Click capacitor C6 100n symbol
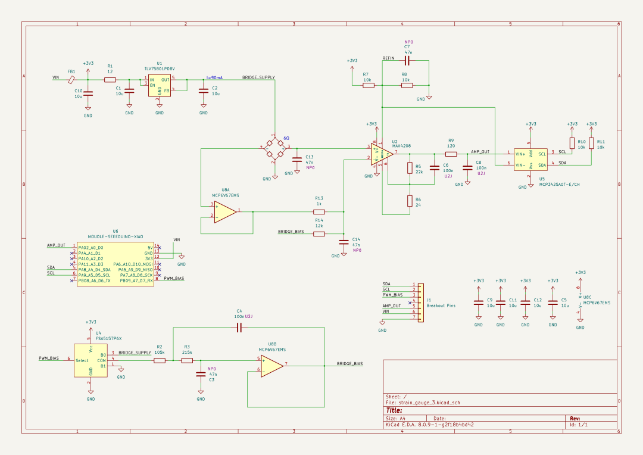643x455 pixels. click(434, 168)
